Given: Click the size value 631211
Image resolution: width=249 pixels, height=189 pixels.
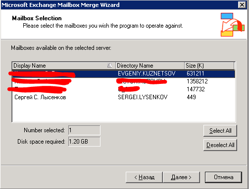Looking at the screenshot, I should [196, 74].
